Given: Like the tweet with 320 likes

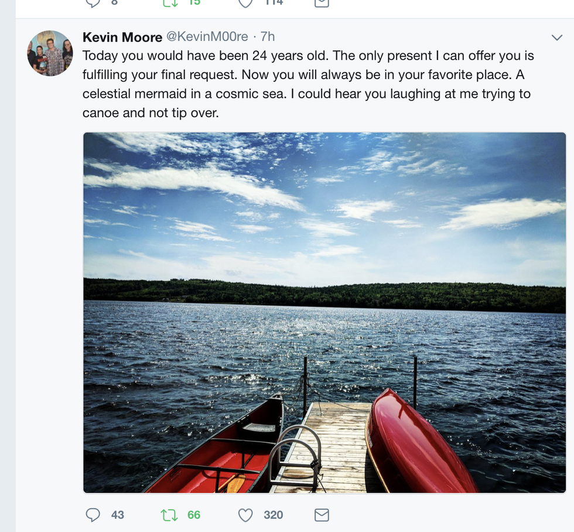Looking at the screenshot, I should pos(245,515).
